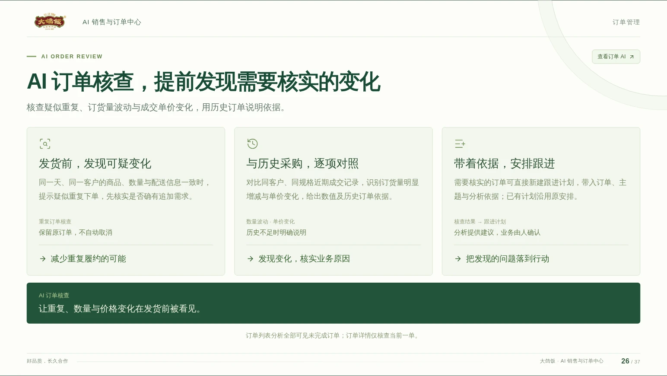Open the 查看订单 AI button
Image resolution: width=667 pixels, height=376 pixels.
[x=616, y=57]
